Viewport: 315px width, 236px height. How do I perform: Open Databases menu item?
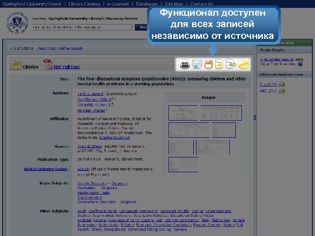(147, 4)
